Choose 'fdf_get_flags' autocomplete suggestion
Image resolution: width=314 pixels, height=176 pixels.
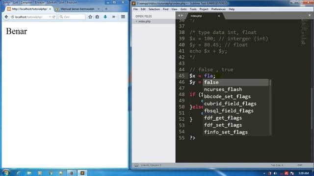click(235, 118)
